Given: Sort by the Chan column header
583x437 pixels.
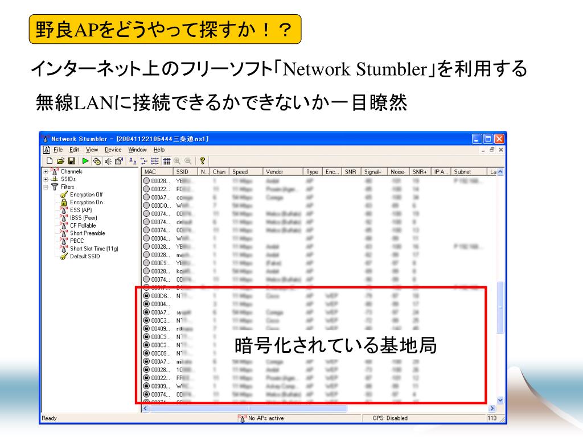Looking at the screenshot, I should click(x=219, y=172).
